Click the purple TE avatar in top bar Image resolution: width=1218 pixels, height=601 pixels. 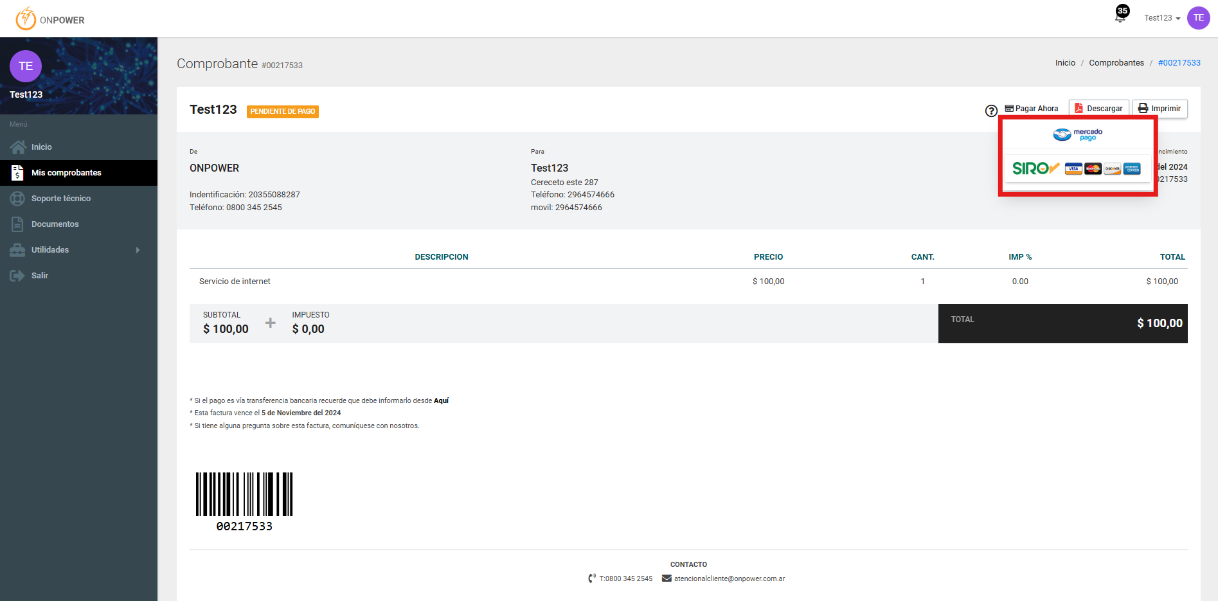tap(1198, 18)
